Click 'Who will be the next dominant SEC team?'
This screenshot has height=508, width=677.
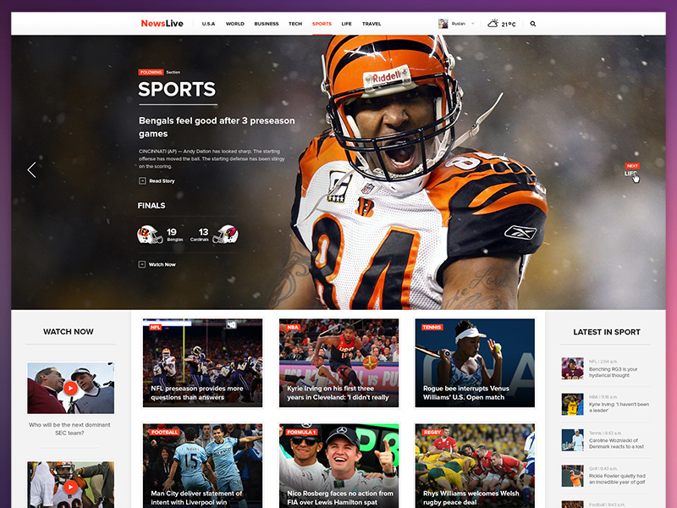pyautogui.click(x=69, y=429)
